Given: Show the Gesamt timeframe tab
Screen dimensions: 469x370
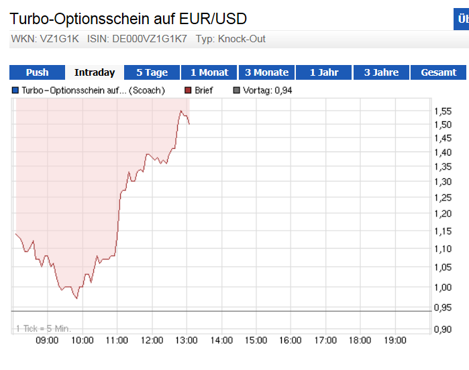Looking at the screenshot, I should click(x=439, y=72).
